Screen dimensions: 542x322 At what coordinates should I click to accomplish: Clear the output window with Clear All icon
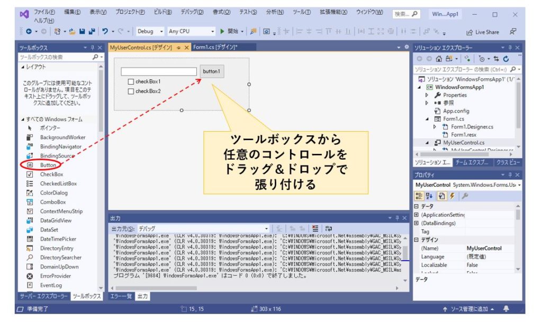315,228
